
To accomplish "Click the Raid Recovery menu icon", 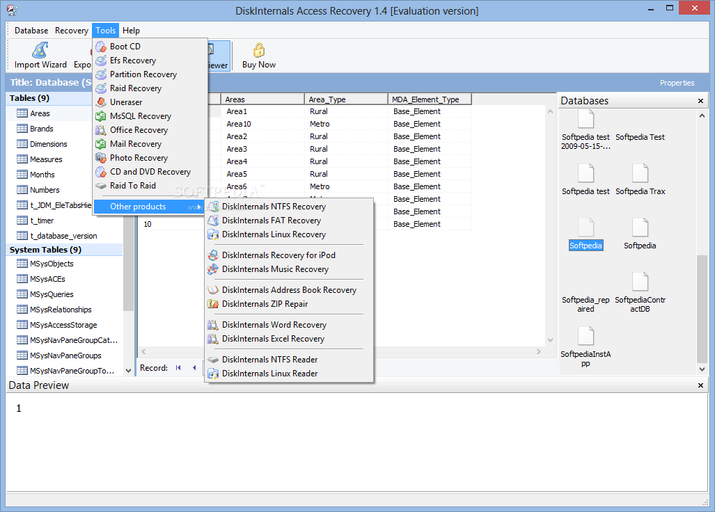I will coord(101,88).
